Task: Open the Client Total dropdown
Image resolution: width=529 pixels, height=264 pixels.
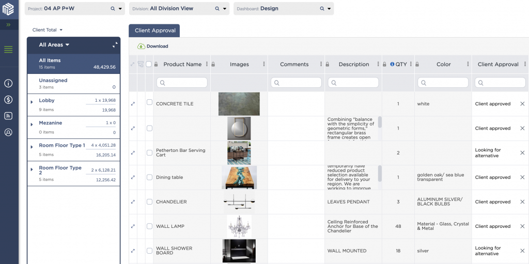Action: point(48,30)
